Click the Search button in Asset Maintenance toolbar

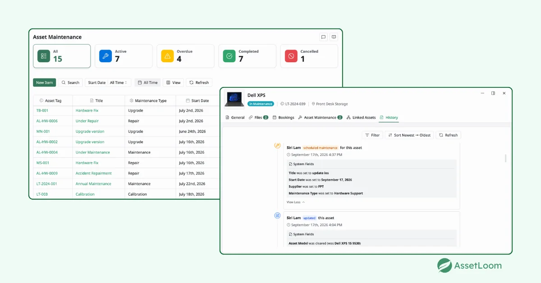click(70, 82)
